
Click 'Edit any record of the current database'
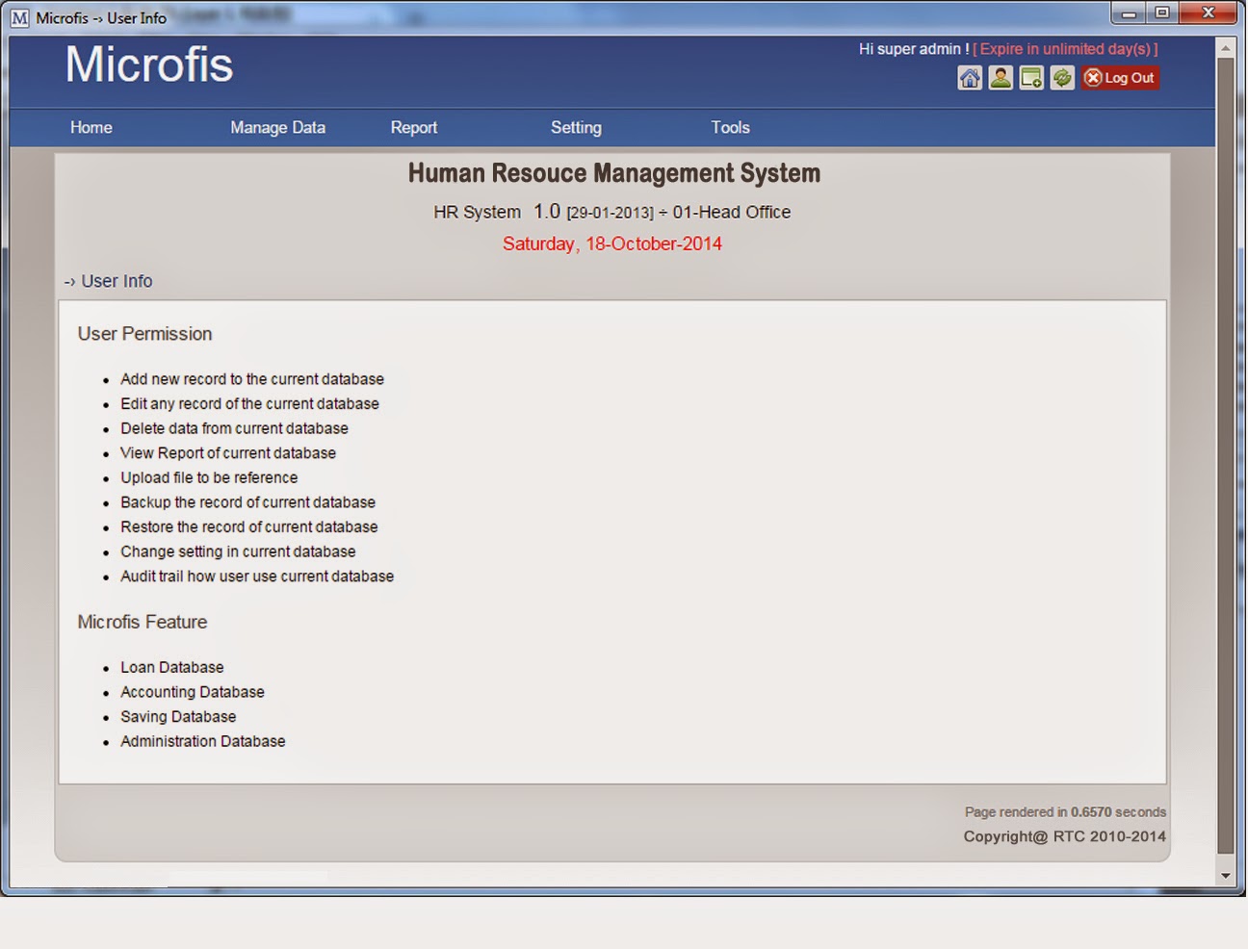[x=249, y=404]
